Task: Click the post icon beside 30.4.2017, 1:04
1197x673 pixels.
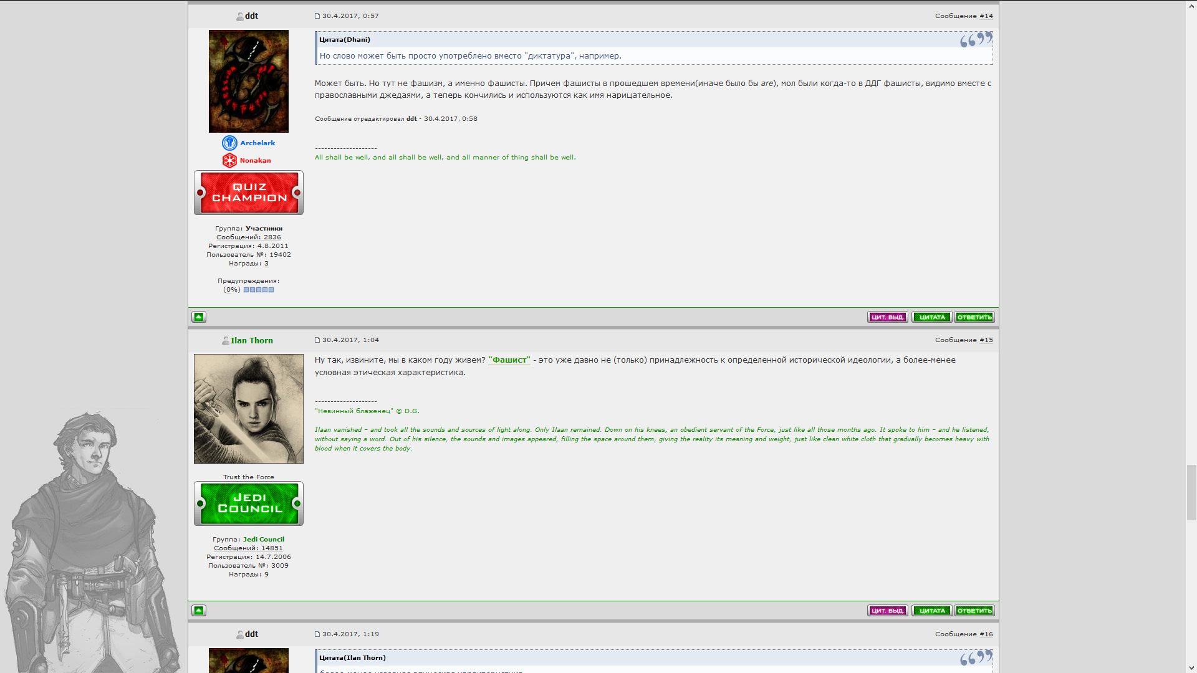Action: tap(317, 340)
